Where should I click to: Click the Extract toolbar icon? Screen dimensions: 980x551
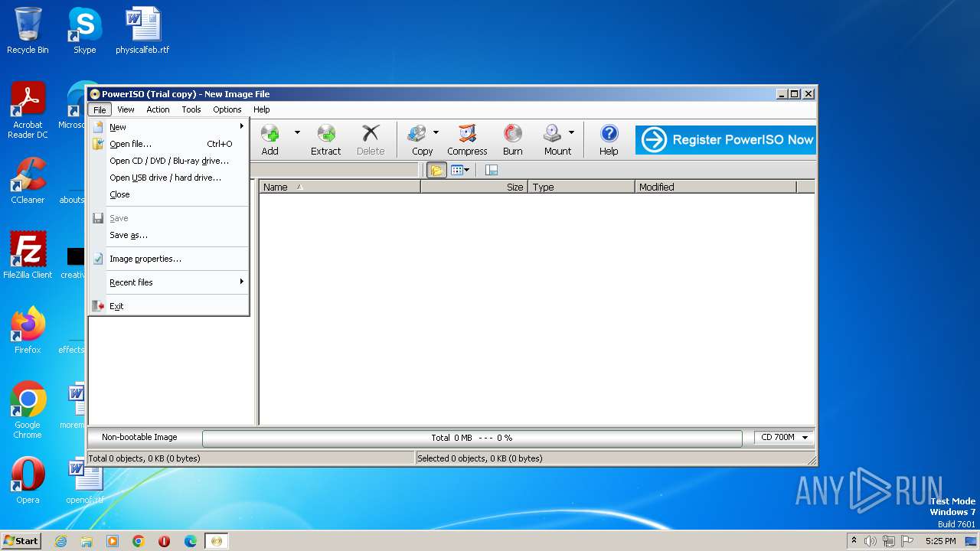tap(325, 140)
